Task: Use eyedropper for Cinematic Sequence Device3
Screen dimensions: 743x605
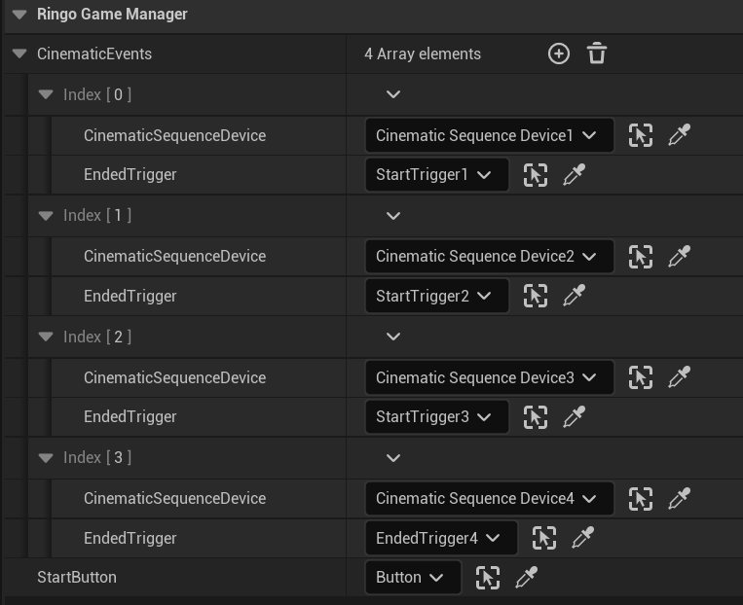Action: (679, 377)
